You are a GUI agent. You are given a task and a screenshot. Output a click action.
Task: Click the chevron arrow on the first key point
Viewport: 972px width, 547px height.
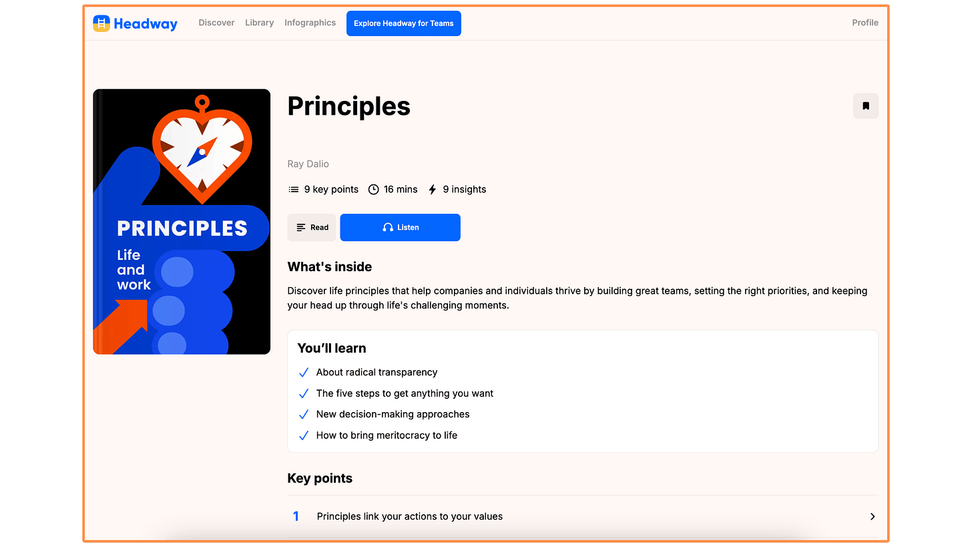(x=872, y=516)
